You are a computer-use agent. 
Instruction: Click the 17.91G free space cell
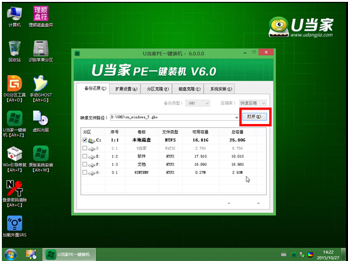[200, 156]
